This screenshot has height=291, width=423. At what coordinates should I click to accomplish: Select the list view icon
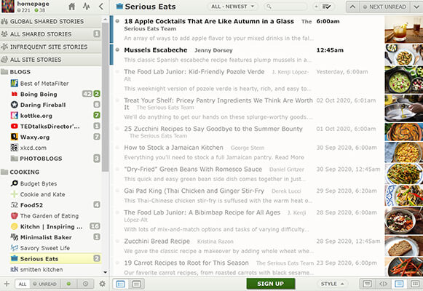(399, 284)
